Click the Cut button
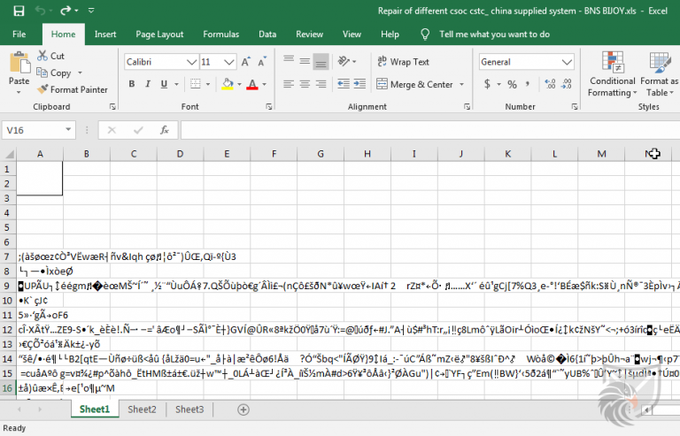680x436 pixels. pyautogui.click(x=51, y=56)
